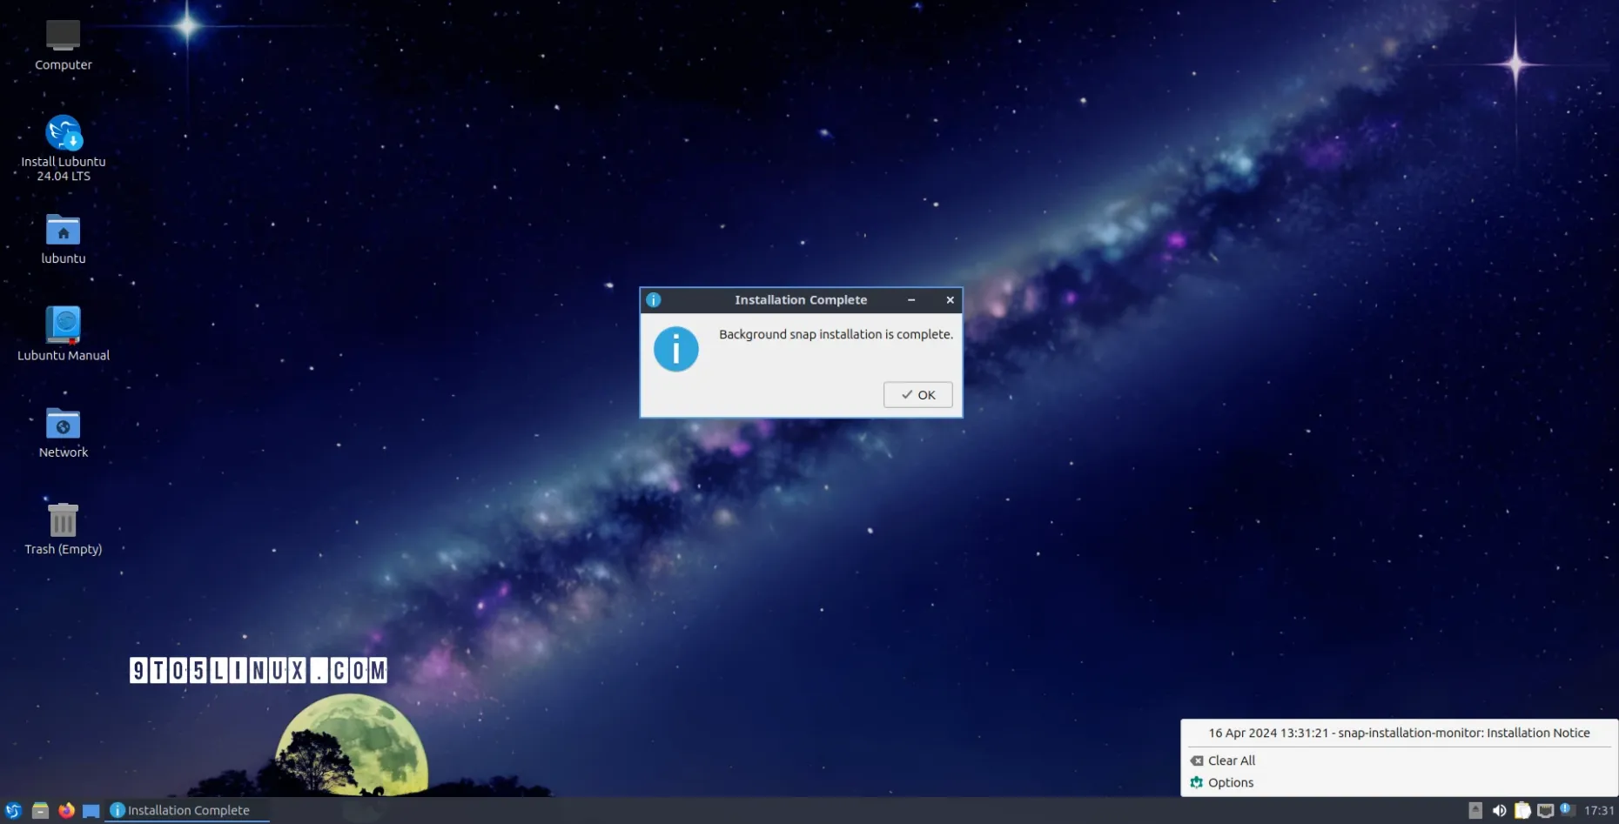Toggle the show desktop button on taskbar
1619x824 pixels.
coord(91,810)
